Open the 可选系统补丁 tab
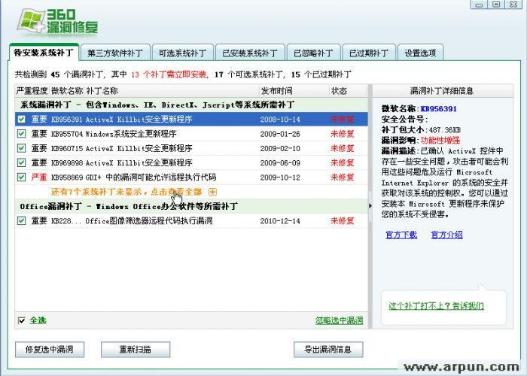Viewport: 527px width, 376px height. (181, 53)
